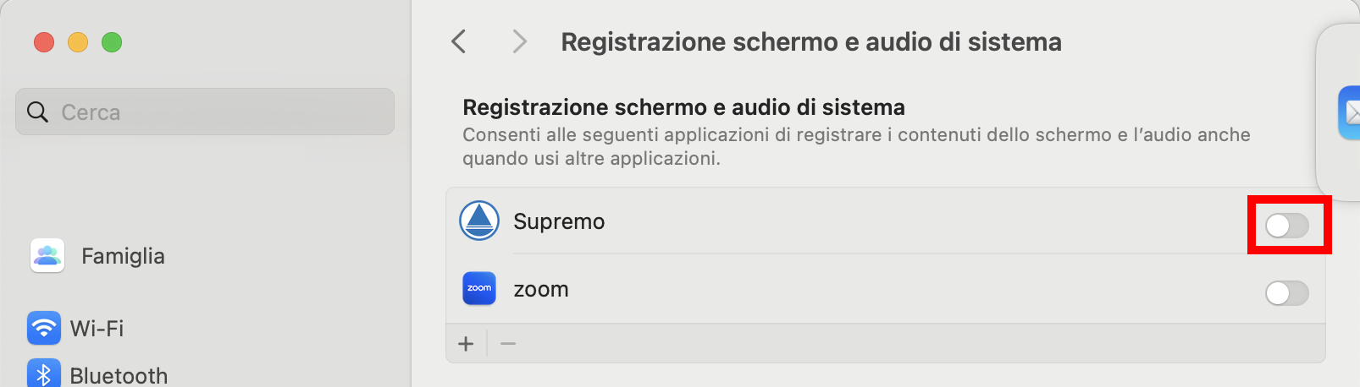This screenshot has width=1360, height=387.
Task: Enable screen recording for Supremo
Action: point(1286,226)
